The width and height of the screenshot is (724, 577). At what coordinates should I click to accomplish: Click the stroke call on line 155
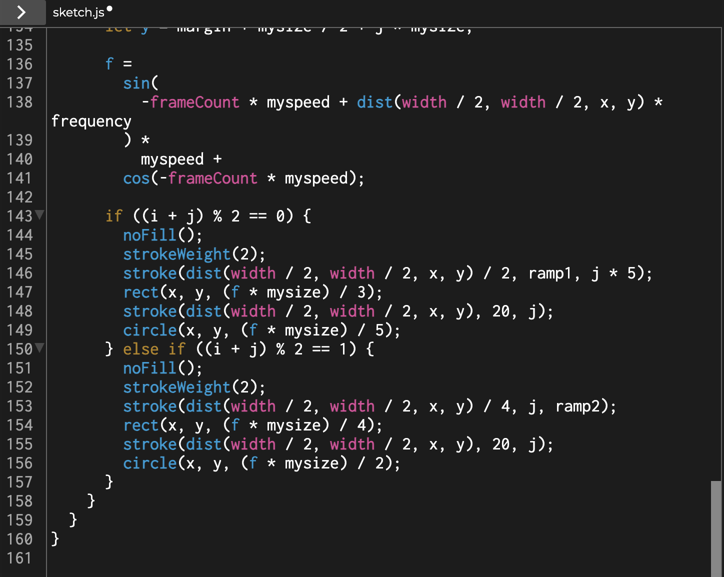149,444
